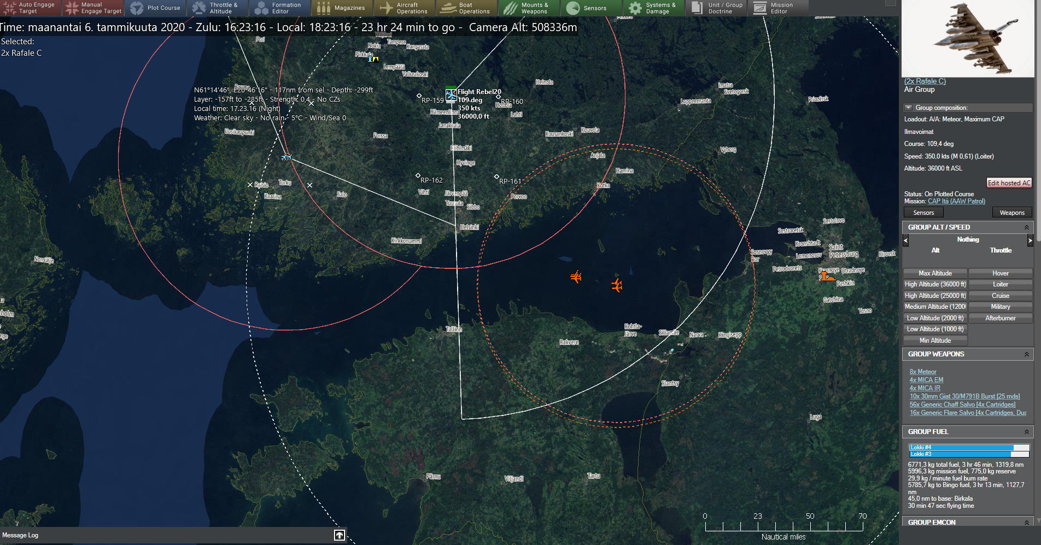The height and width of the screenshot is (545, 1041).
Task: Click the Auto Engage Target toolbar icon
Action: coord(31,8)
